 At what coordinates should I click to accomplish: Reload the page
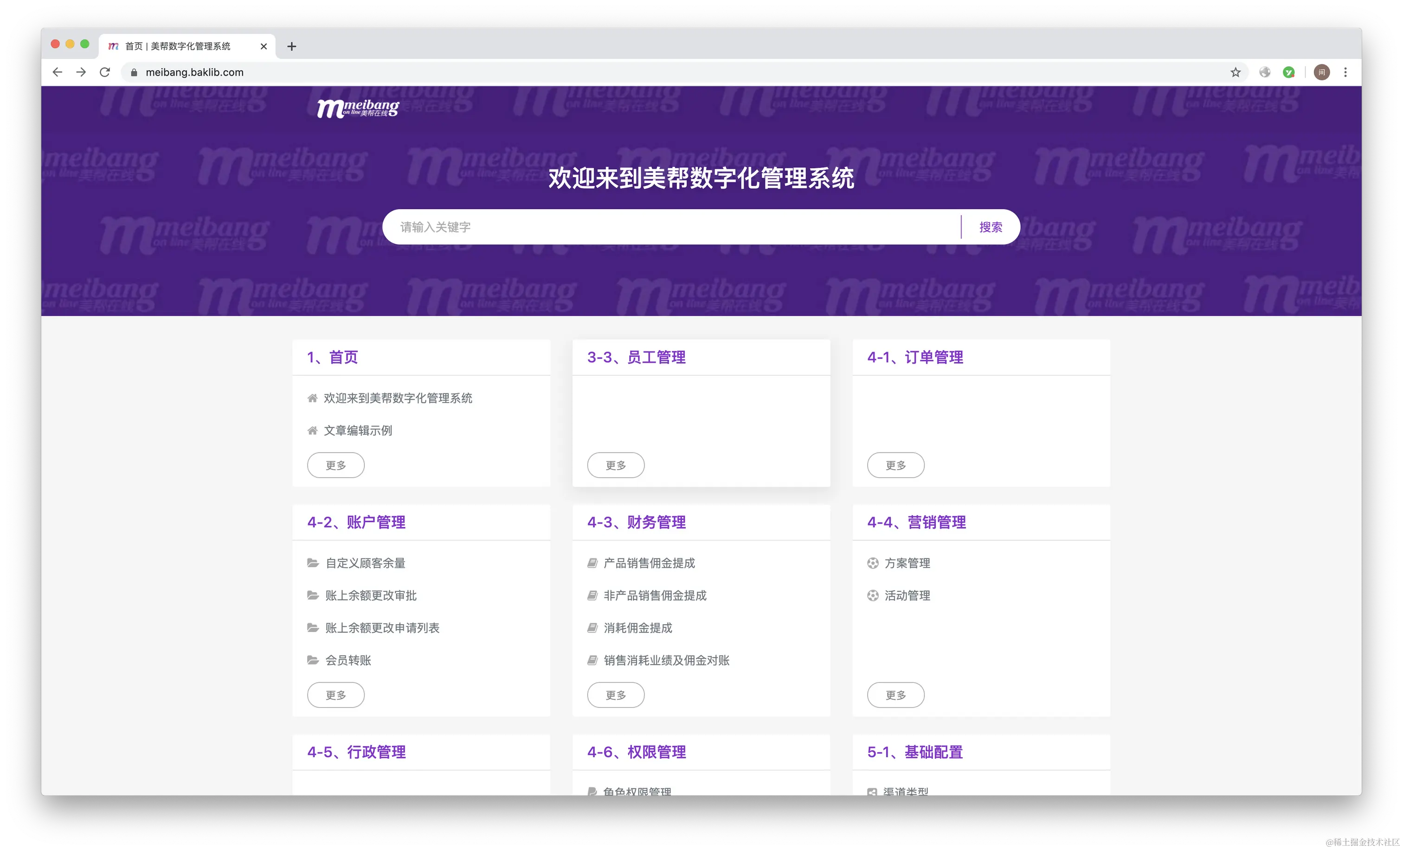[x=105, y=72]
